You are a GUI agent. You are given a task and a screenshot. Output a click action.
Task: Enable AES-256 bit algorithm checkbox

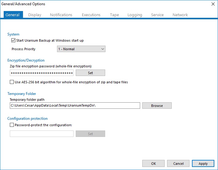(x=12, y=82)
